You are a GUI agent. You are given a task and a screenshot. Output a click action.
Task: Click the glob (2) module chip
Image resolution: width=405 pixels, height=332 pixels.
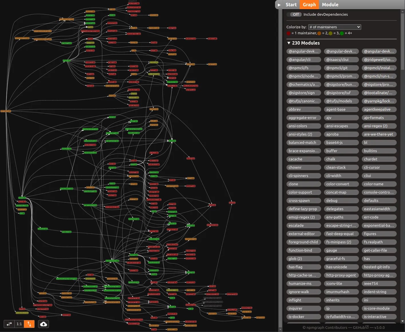[x=304, y=259]
